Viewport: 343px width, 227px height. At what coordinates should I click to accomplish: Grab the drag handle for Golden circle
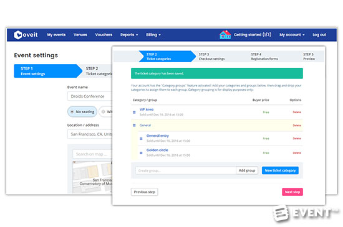[x=141, y=153]
